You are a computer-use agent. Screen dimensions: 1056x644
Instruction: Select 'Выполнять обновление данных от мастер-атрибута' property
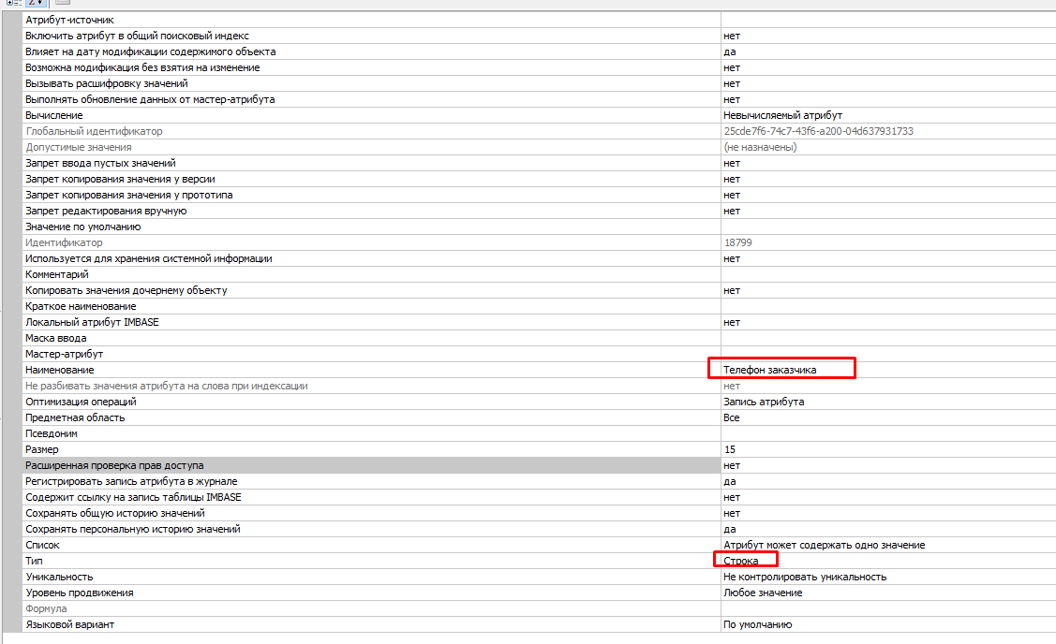150,99
